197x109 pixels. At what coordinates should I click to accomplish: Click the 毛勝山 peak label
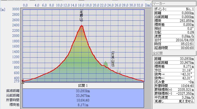point(81,15)
